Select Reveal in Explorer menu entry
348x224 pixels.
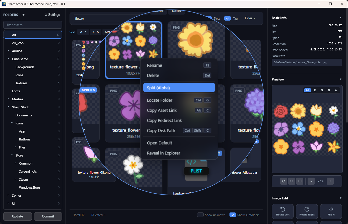pyautogui.click(x=179, y=153)
